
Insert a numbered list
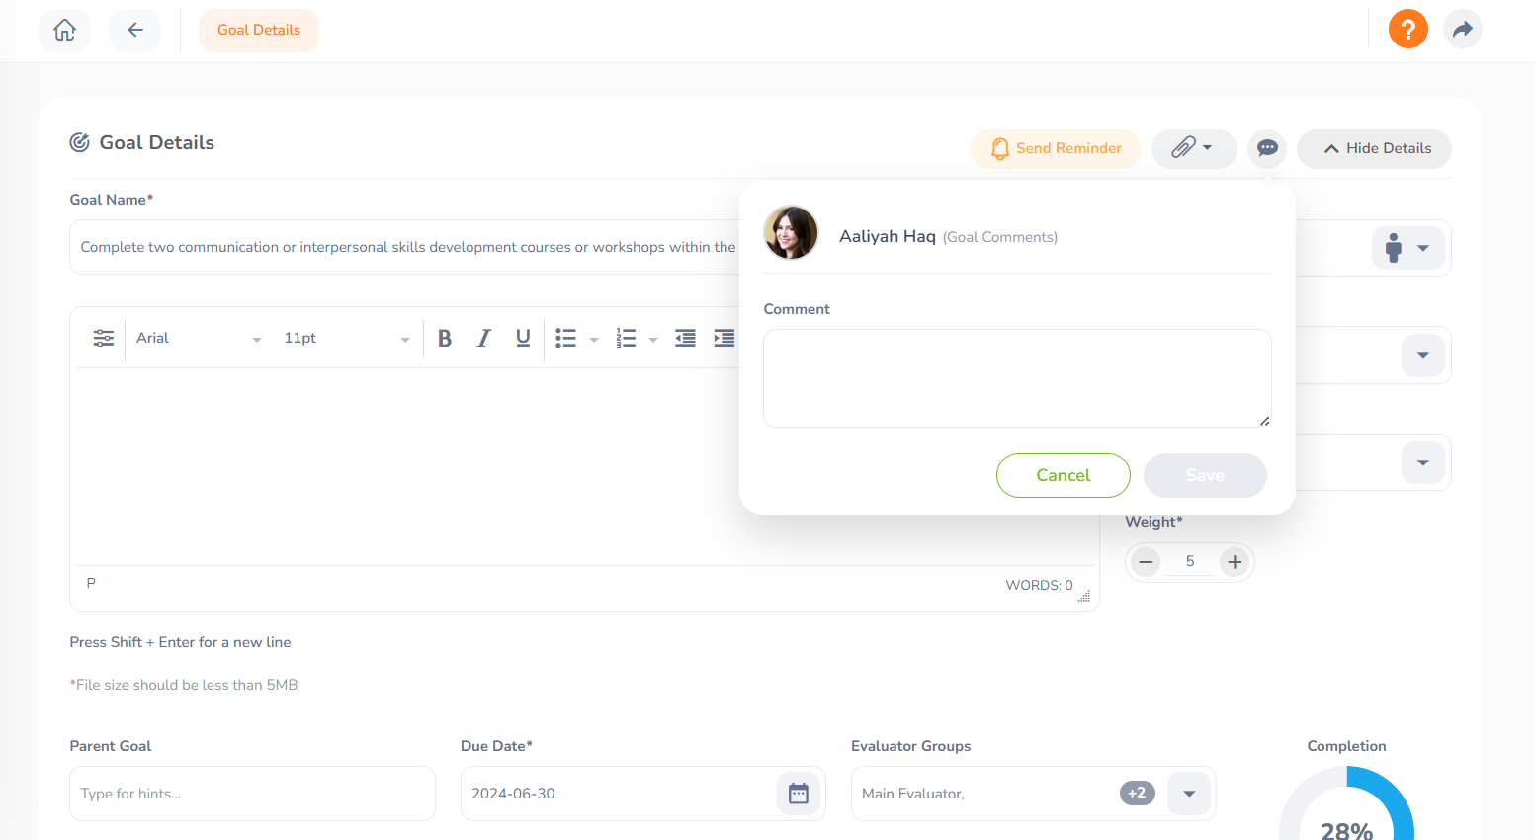click(x=626, y=338)
